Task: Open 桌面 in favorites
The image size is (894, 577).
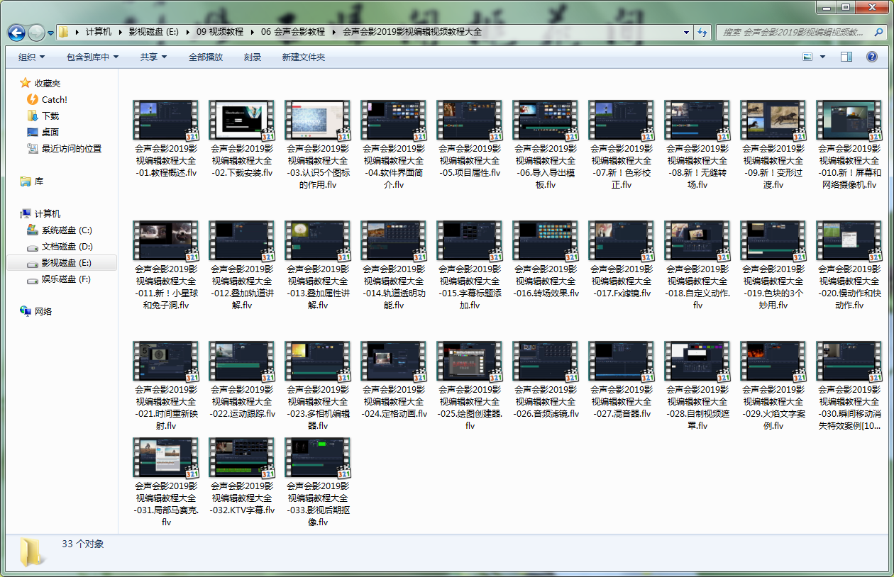Action: point(43,132)
